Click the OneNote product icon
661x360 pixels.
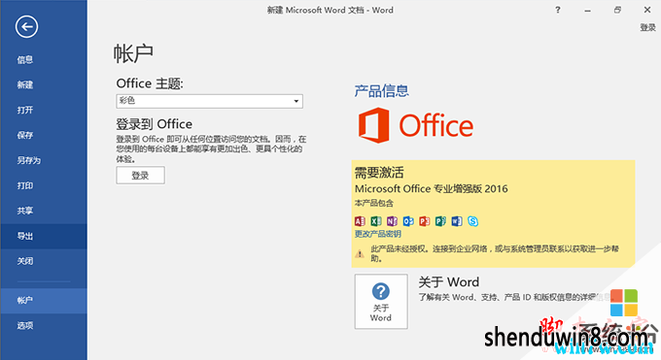pyautogui.click(x=392, y=221)
